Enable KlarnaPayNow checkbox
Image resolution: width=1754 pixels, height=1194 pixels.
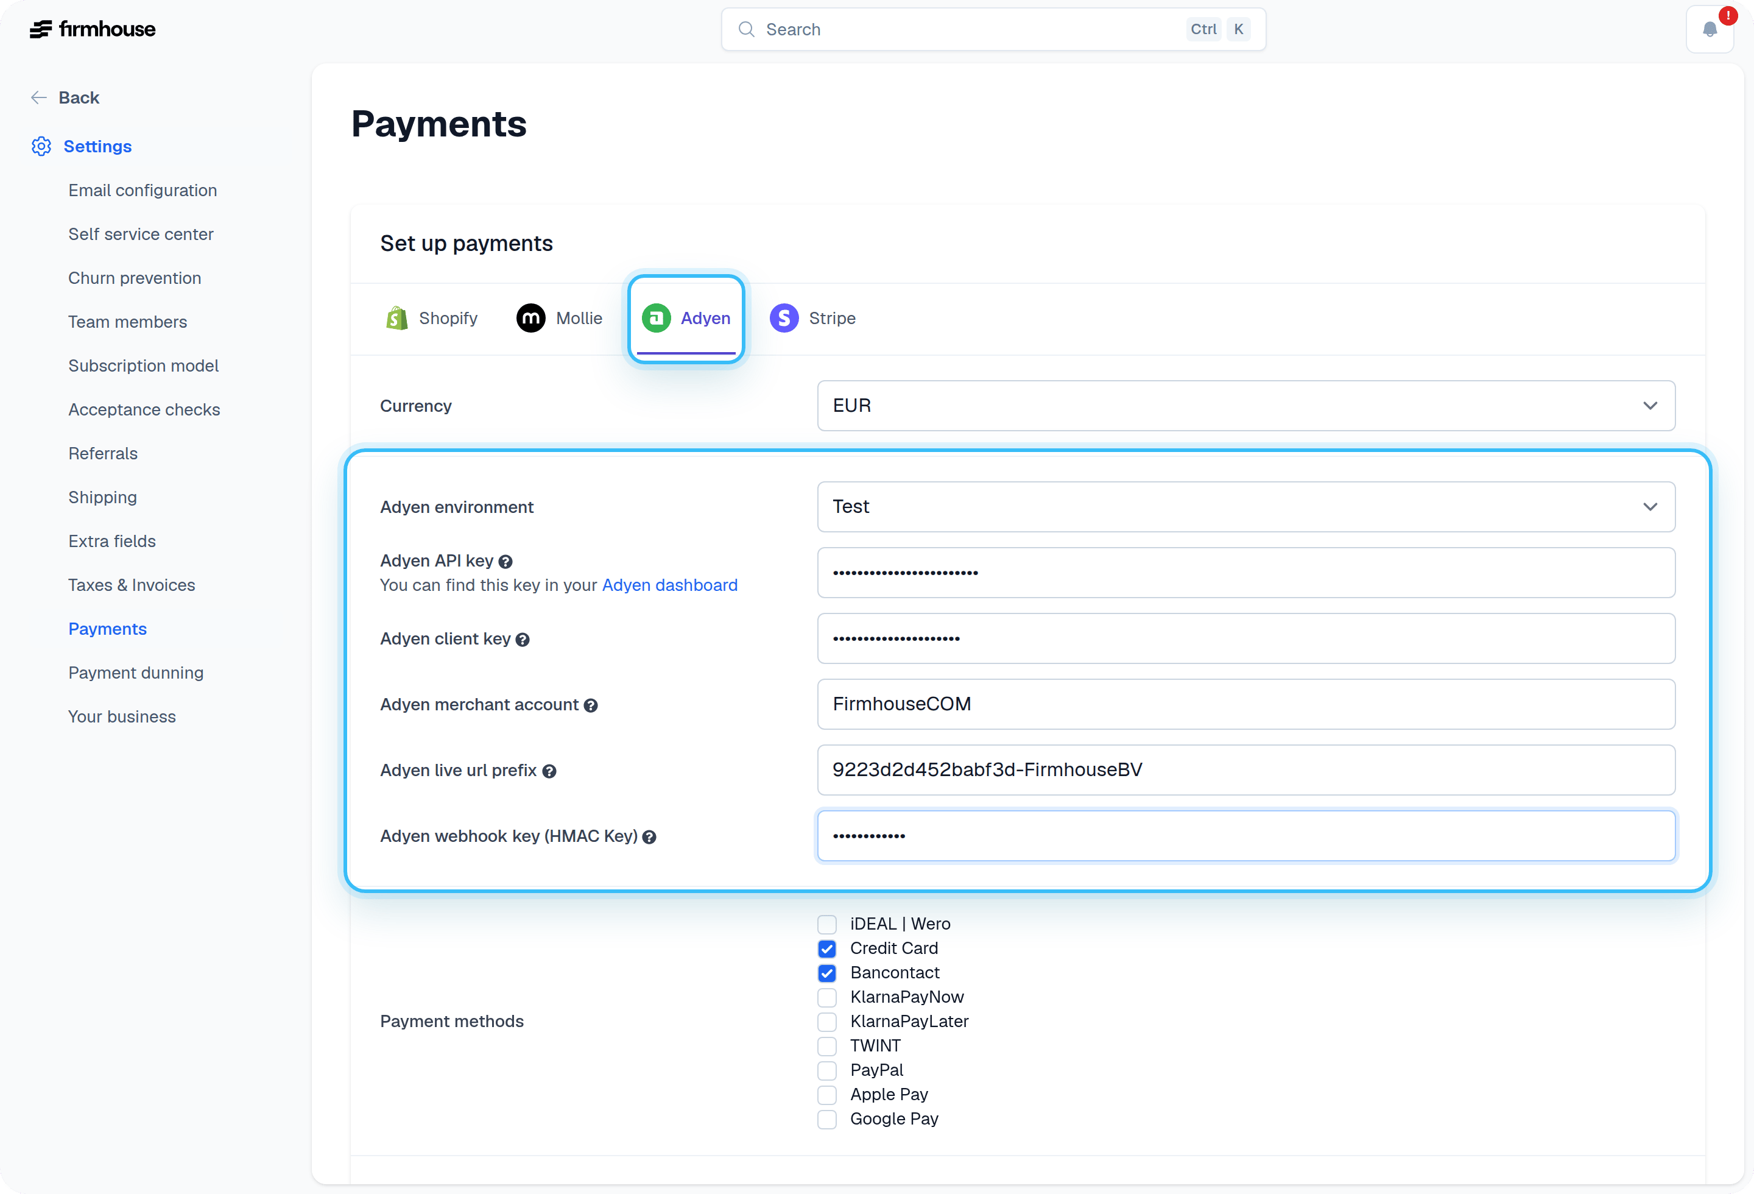[827, 998]
